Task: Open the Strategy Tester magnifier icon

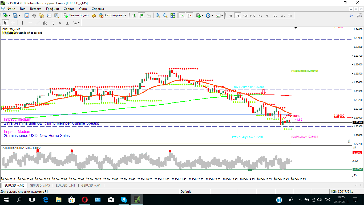Action: point(56,15)
